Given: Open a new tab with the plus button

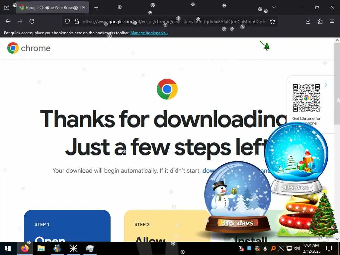Looking at the screenshot, I should coord(96,8).
